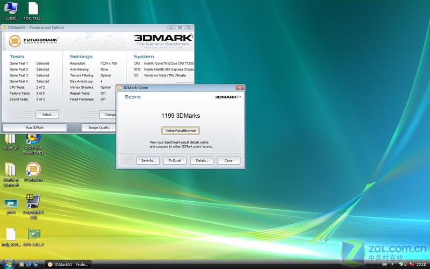
Task: Click the 3DMark Score dialog title icon
Action: coord(119,88)
